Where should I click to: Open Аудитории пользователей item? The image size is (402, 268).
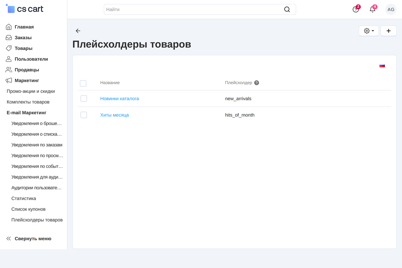[37, 188]
